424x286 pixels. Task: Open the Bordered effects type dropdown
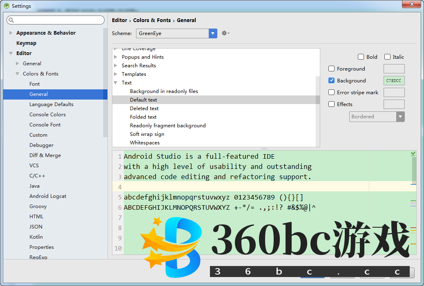point(377,117)
